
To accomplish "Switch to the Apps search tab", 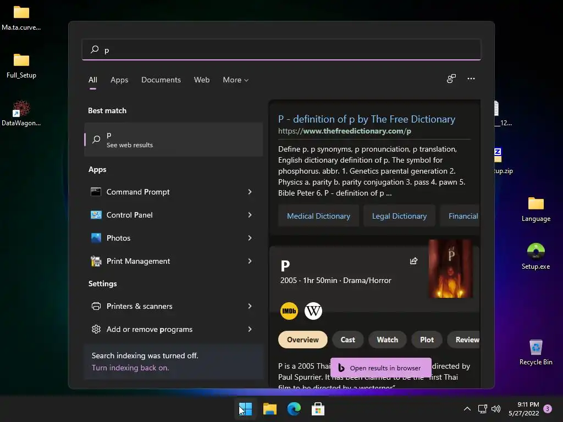I will coord(119,80).
